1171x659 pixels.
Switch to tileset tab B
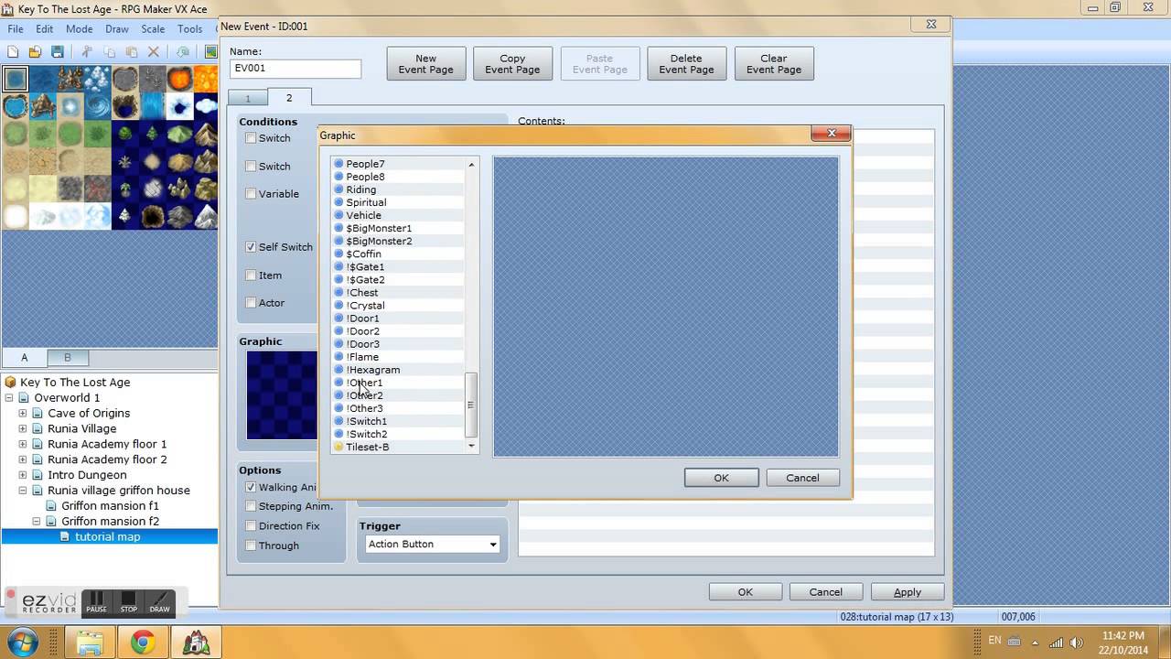pos(67,357)
